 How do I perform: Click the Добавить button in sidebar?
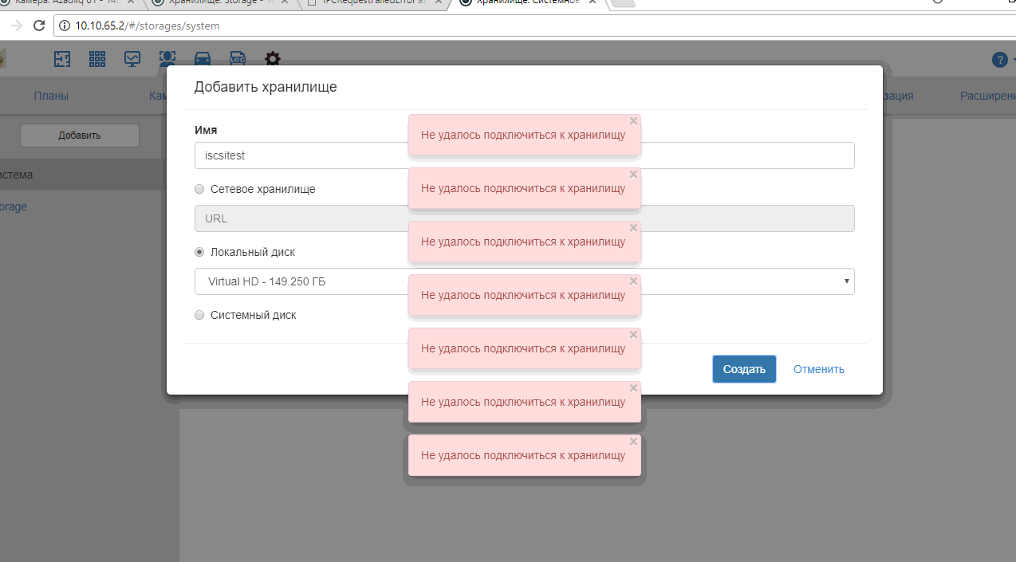pos(80,136)
